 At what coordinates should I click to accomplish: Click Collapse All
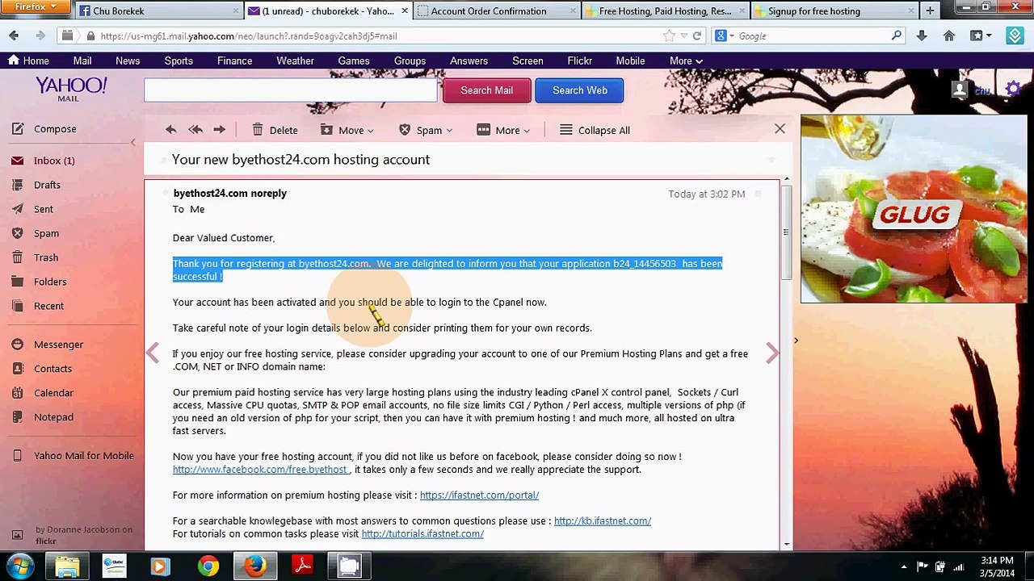coord(595,130)
